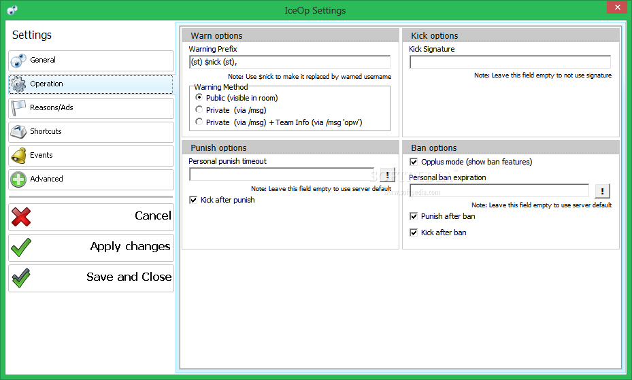Click the exclamation button next to punish timeout
The width and height of the screenshot is (632, 380).
tap(387, 175)
